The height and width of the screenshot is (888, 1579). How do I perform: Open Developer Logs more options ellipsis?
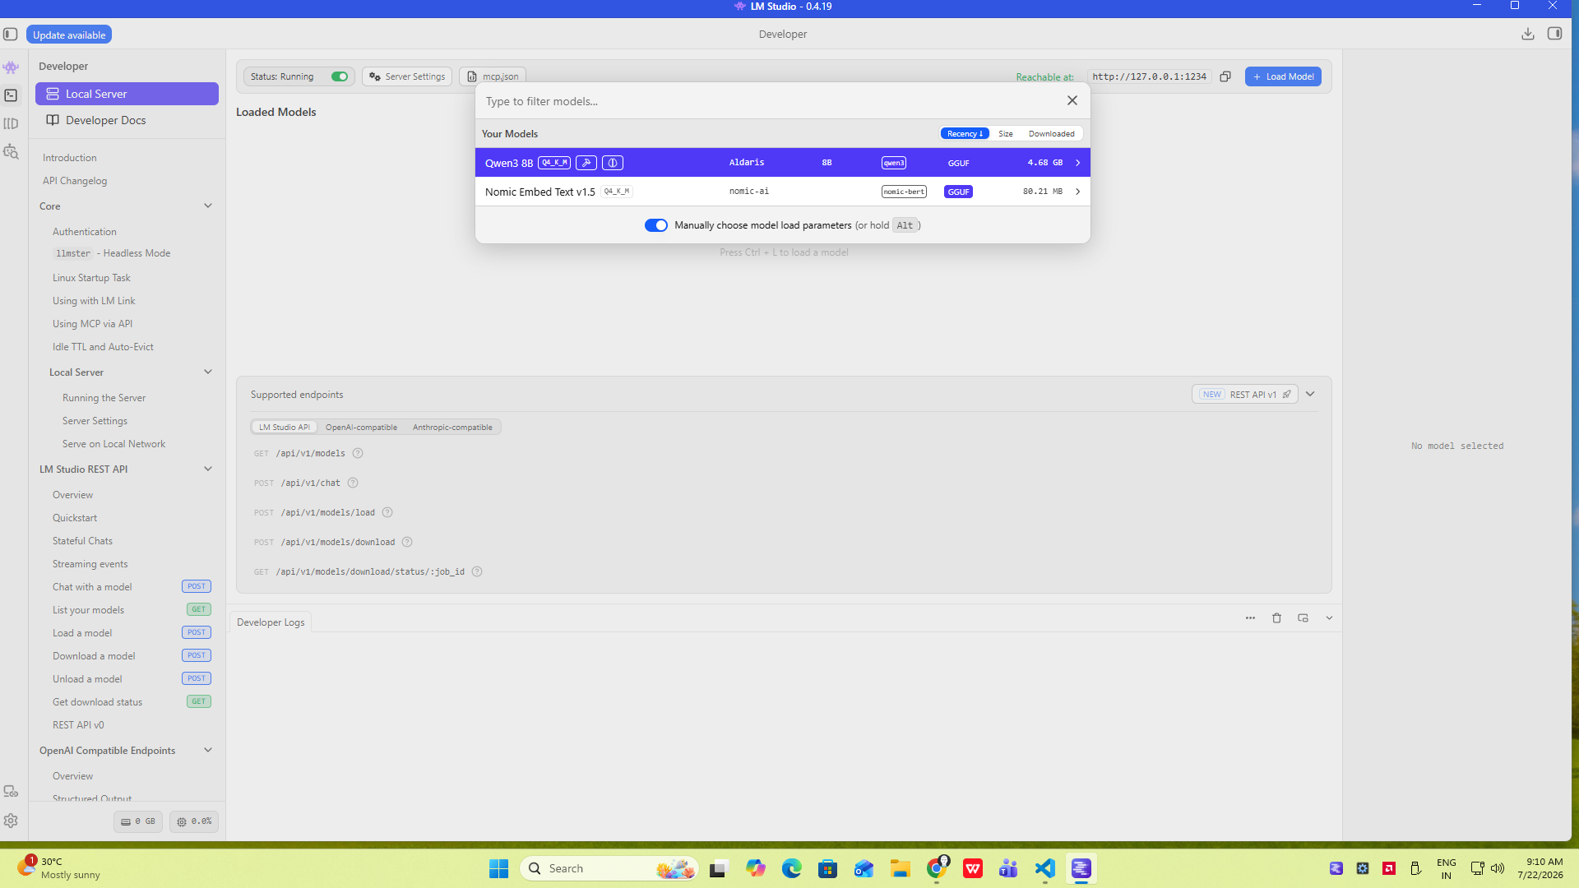click(x=1250, y=618)
